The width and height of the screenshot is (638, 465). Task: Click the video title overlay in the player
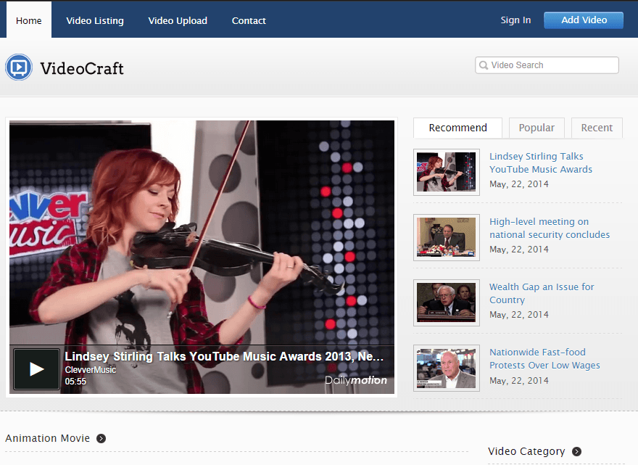(224, 356)
